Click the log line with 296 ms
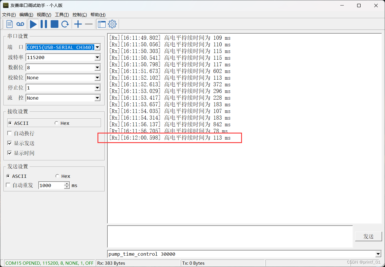 pos(170,91)
